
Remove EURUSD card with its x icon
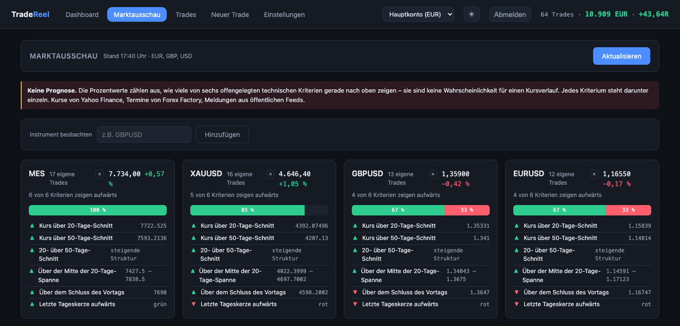[x=594, y=174]
